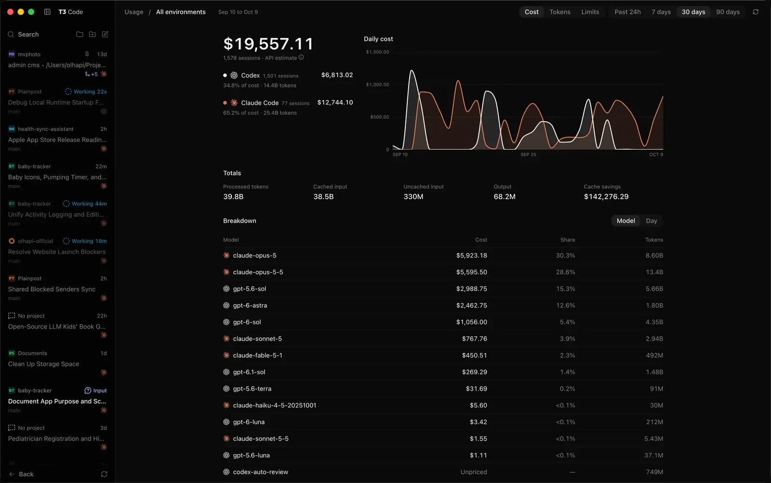The image size is (771, 483).
Task: Click the refresh icon in the top-right corner
Action: 756,12
